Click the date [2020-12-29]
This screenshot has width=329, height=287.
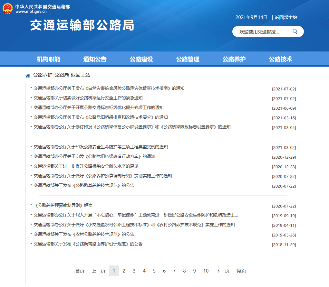click(x=284, y=157)
